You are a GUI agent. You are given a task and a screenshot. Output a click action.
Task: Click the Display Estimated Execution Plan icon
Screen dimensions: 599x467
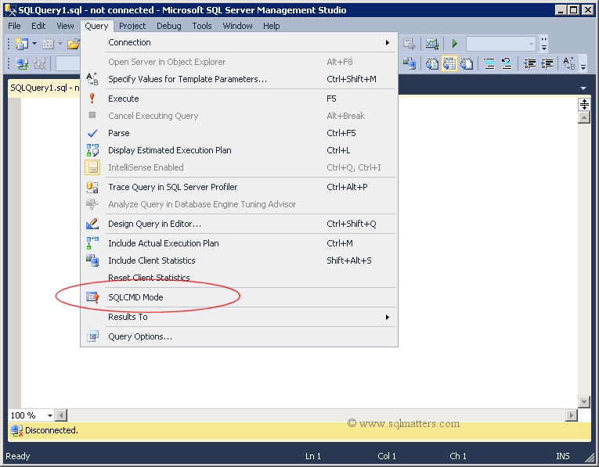[92, 150]
